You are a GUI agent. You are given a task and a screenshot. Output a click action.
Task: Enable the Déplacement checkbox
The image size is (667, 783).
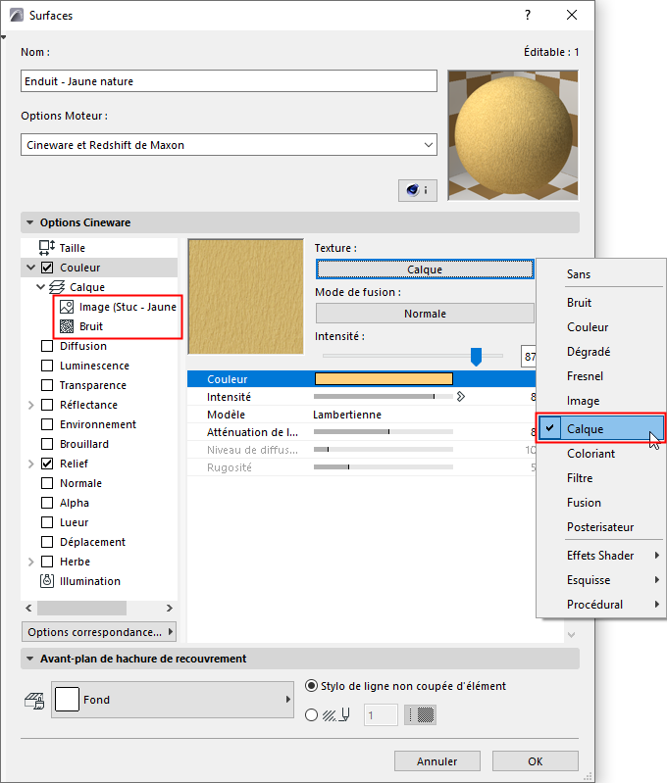click(x=47, y=542)
